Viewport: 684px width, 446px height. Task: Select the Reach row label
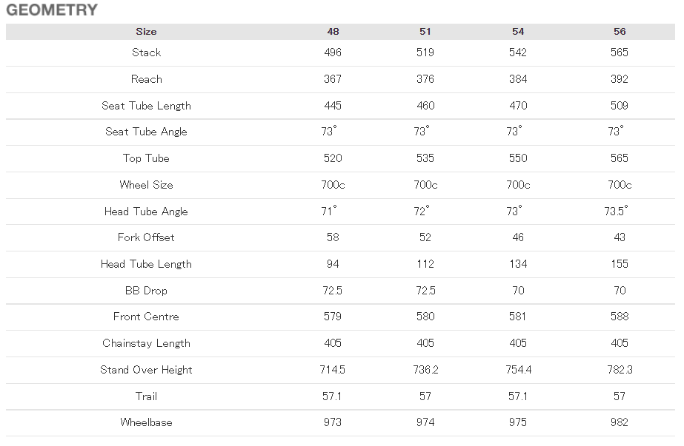coord(146,79)
